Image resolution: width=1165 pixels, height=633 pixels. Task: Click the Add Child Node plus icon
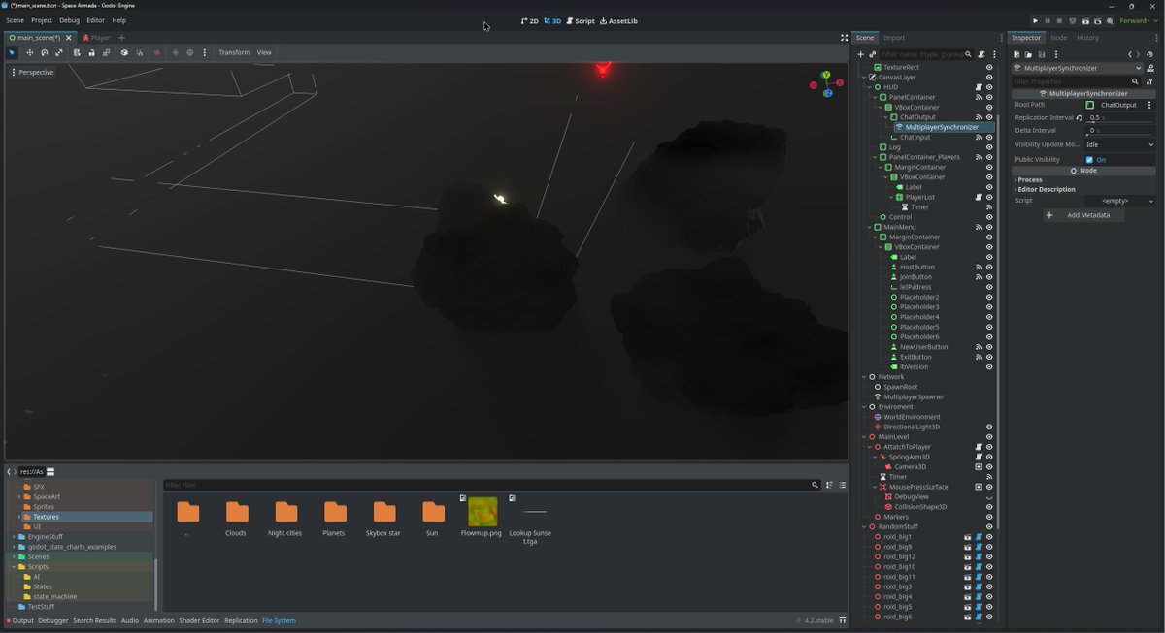[860, 54]
